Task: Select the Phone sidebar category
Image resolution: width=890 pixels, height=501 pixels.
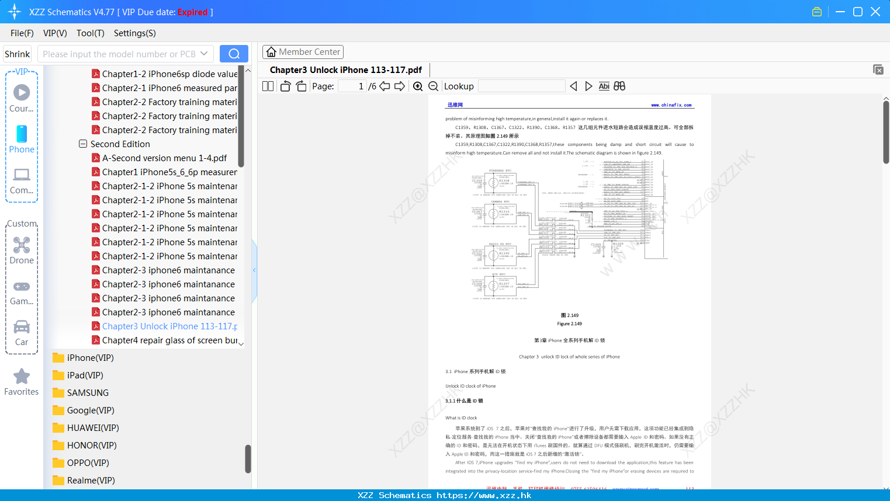Action: pos(22,139)
